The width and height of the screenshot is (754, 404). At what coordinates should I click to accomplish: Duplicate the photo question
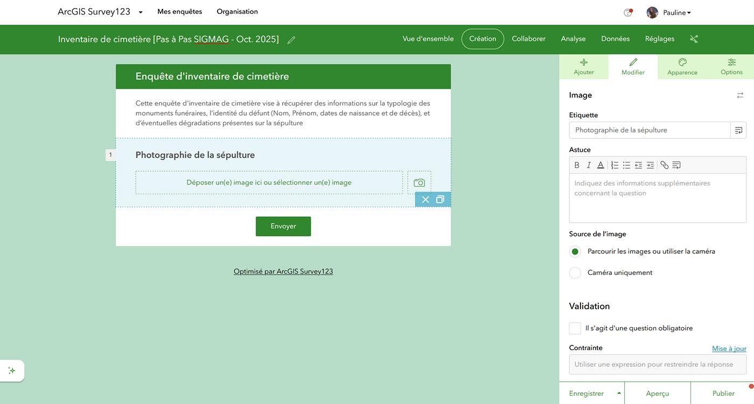coord(440,200)
